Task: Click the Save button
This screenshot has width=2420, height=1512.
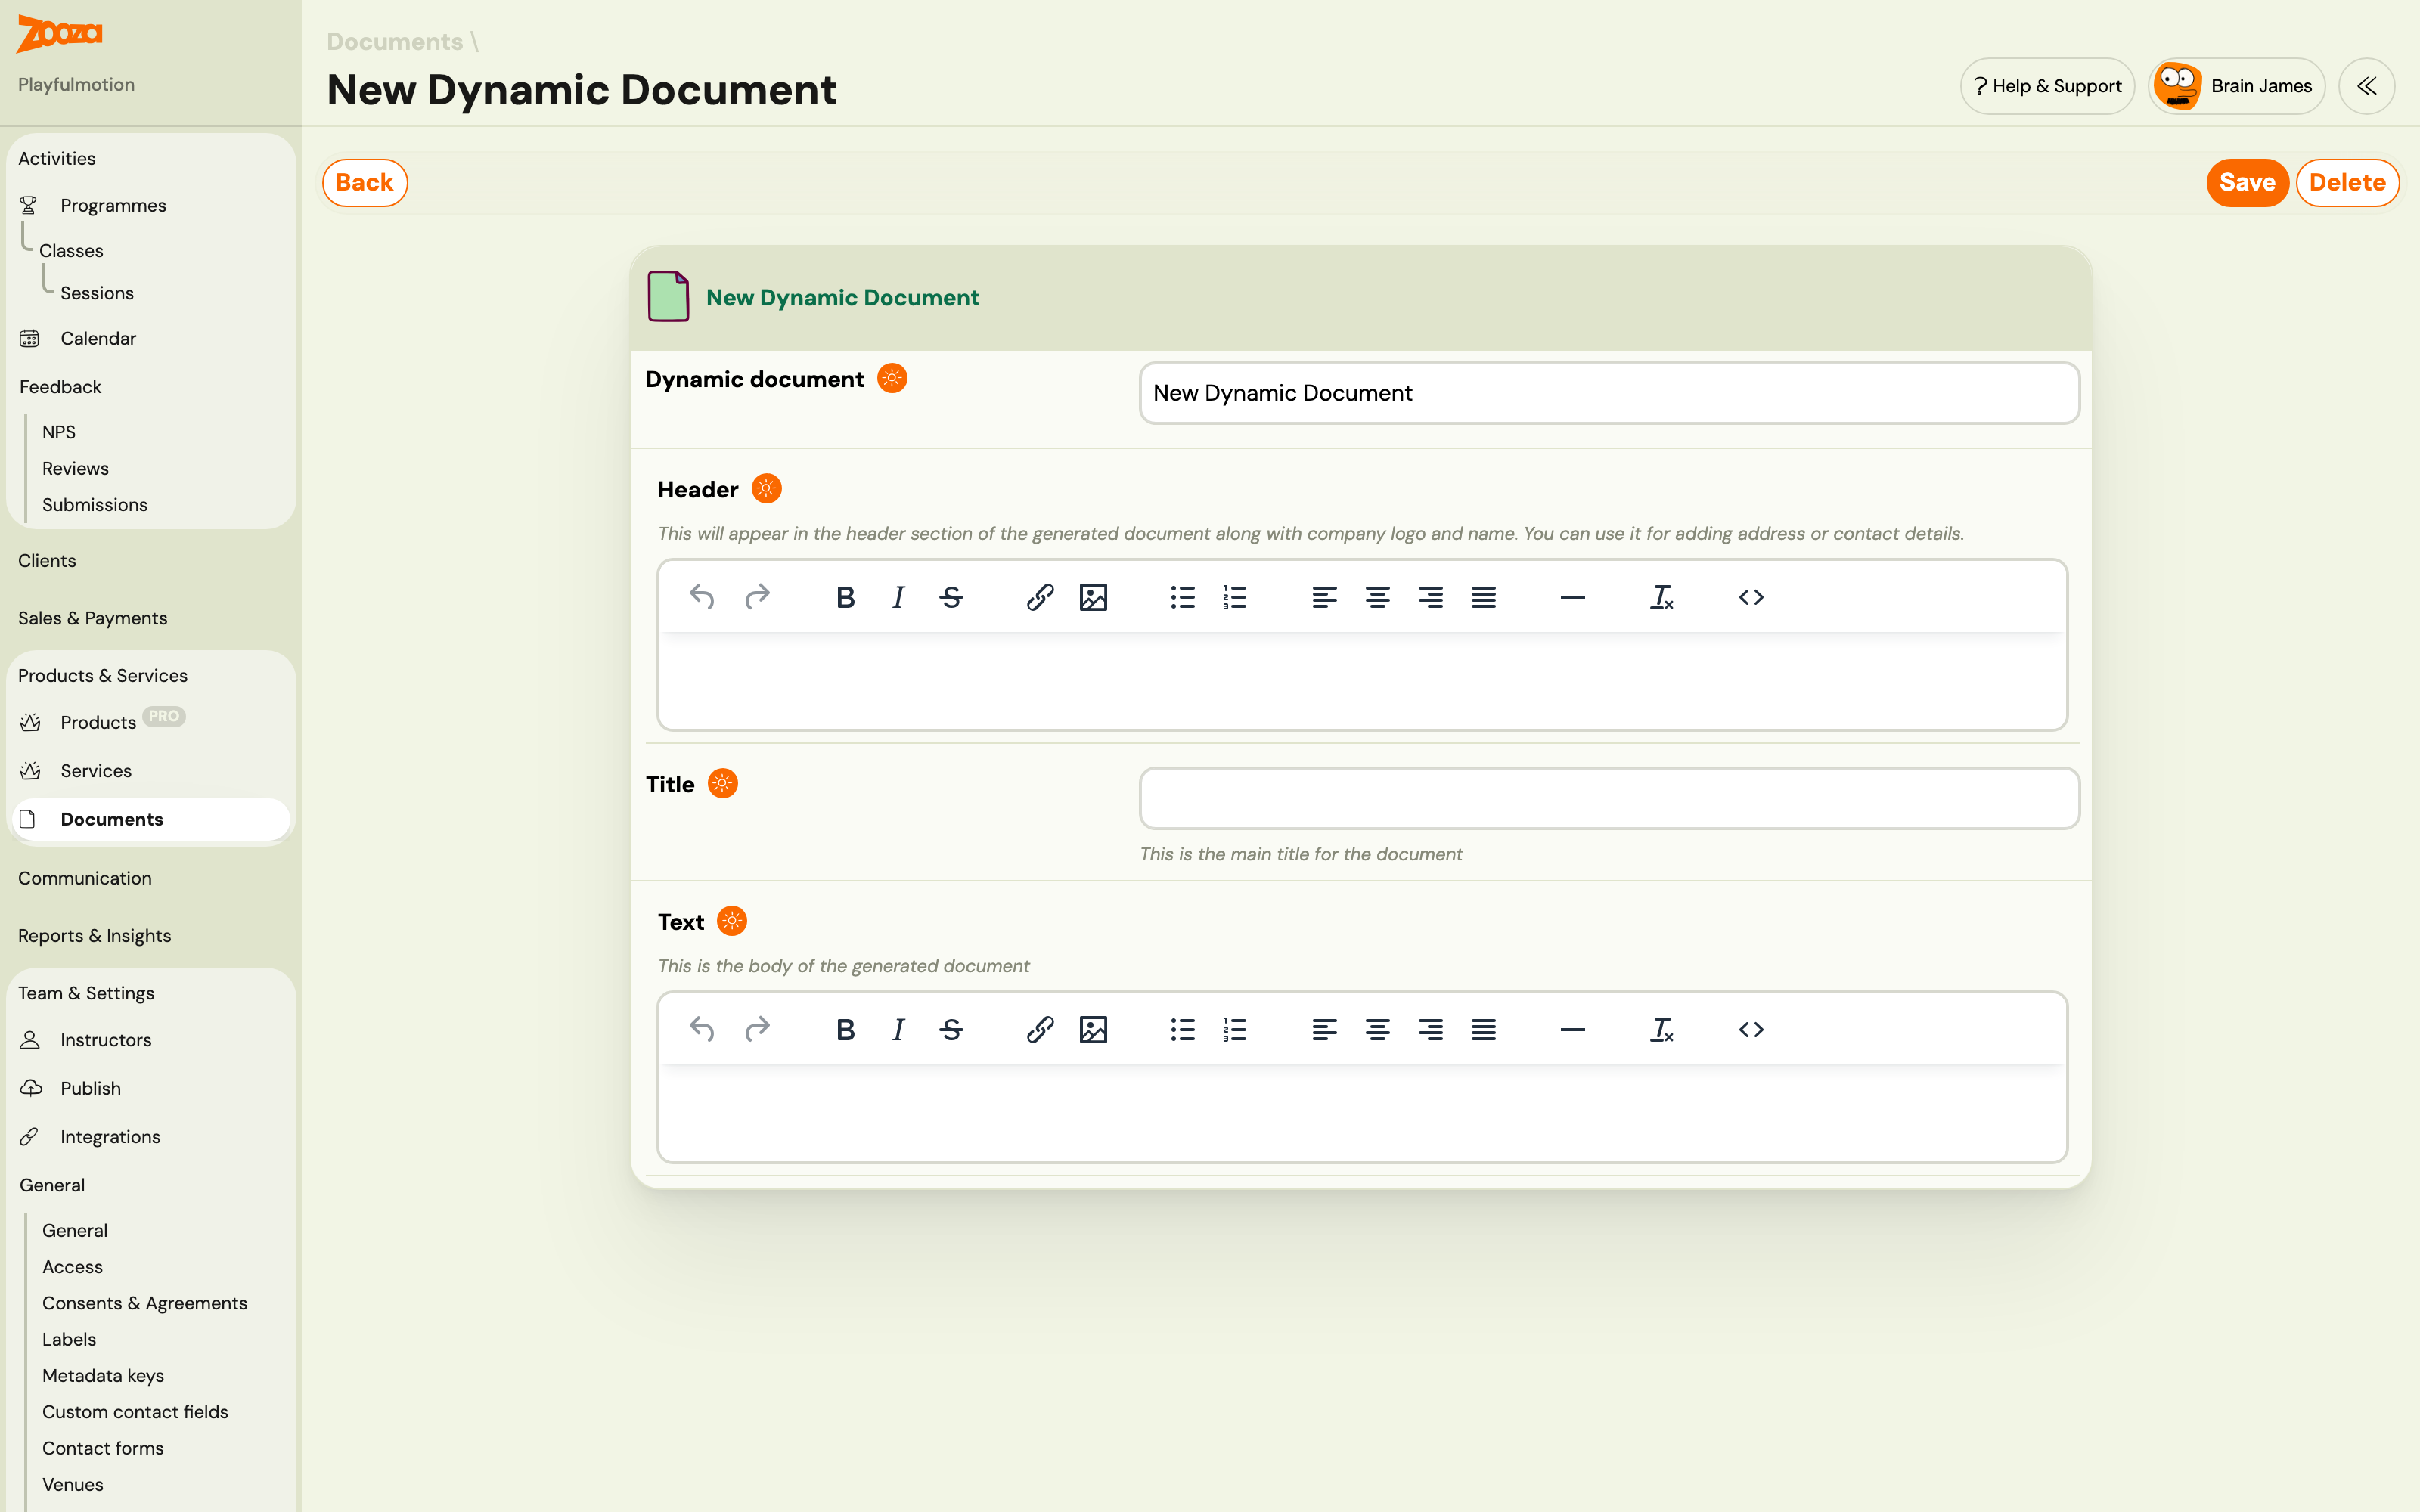Action: click(x=2247, y=183)
